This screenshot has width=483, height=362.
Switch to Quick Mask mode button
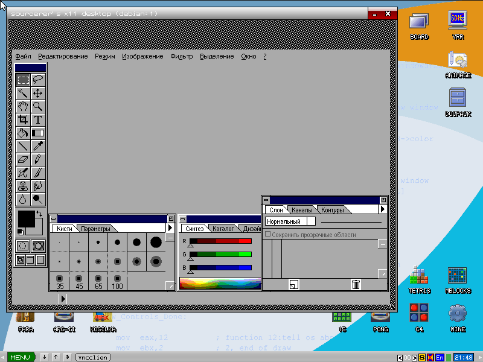click(x=38, y=246)
